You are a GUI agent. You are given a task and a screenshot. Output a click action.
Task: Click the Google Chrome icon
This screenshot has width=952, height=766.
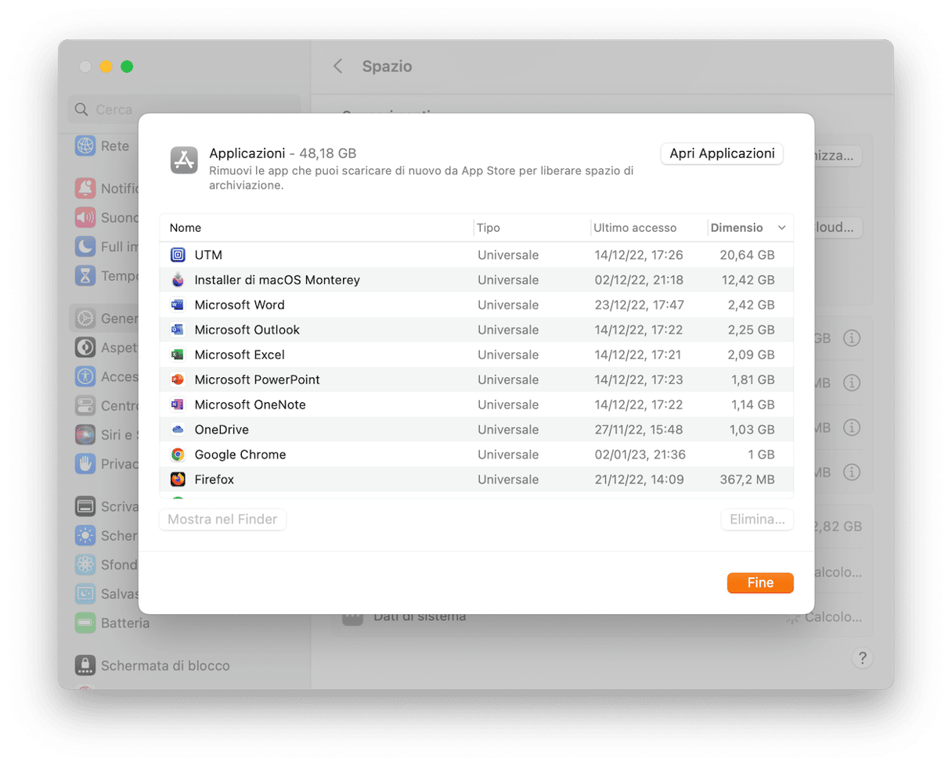[x=178, y=455]
